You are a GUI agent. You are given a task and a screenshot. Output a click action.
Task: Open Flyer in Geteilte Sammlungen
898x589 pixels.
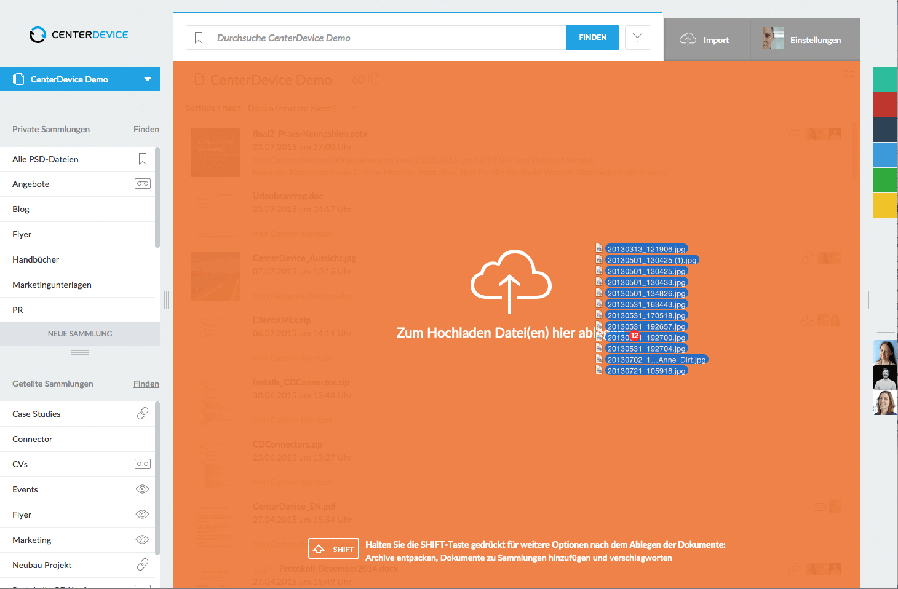77,515
